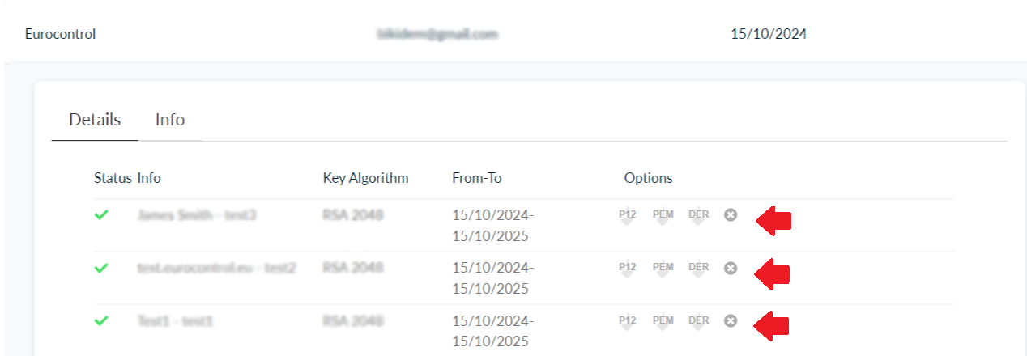
Task: Remove the test.eurocontrol.eu test2 certificate
Action: pos(731,268)
